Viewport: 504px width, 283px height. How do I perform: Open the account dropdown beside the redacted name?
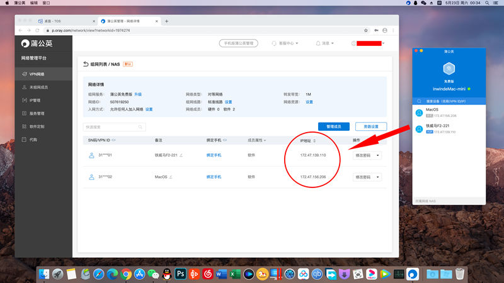pyautogui.click(x=384, y=43)
